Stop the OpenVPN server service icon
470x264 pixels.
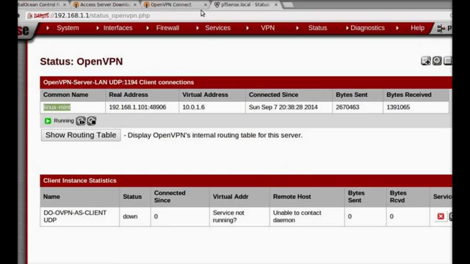tap(91, 121)
